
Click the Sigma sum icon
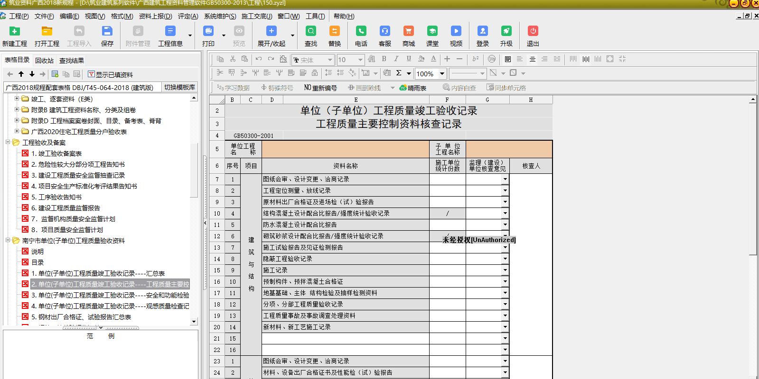pyautogui.click(x=399, y=73)
